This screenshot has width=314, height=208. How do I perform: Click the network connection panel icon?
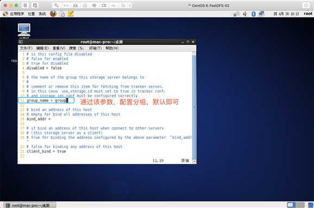(261, 14)
